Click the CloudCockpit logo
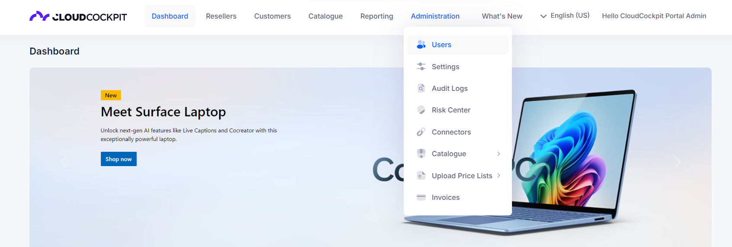The height and width of the screenshot is (247, 732). (x=78, y=16)
